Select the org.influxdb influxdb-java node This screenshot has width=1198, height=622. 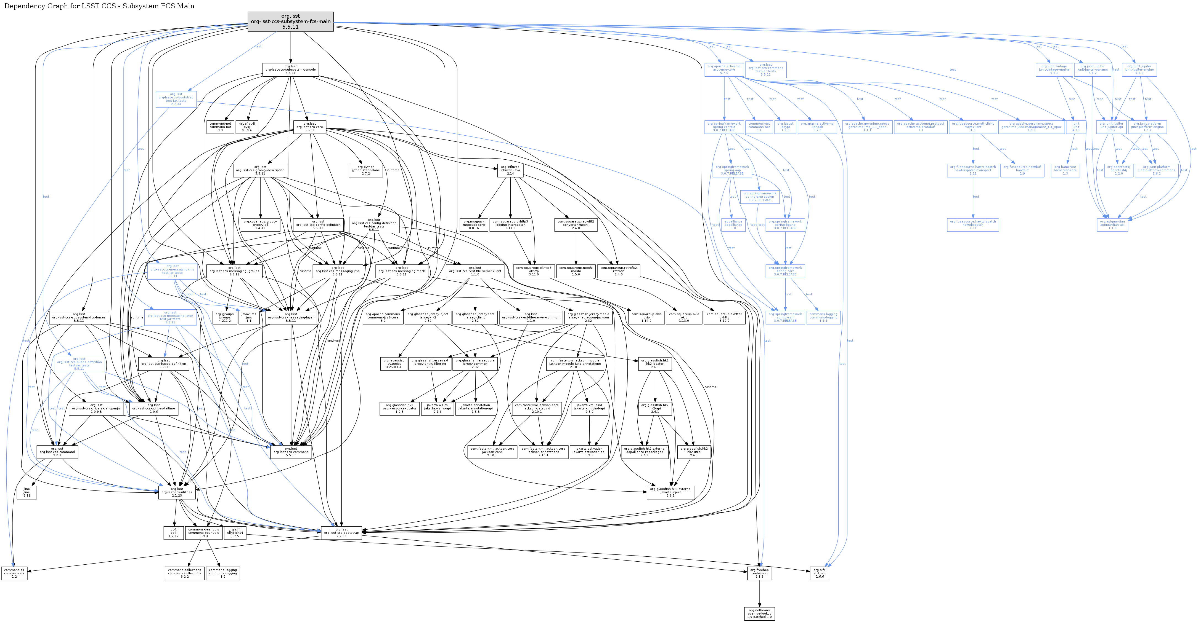(x=510, y=170)
